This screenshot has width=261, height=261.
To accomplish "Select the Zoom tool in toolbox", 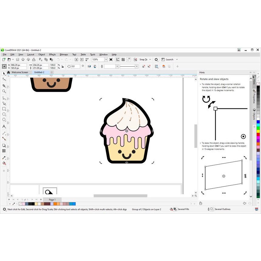I will tap(4, 91).
